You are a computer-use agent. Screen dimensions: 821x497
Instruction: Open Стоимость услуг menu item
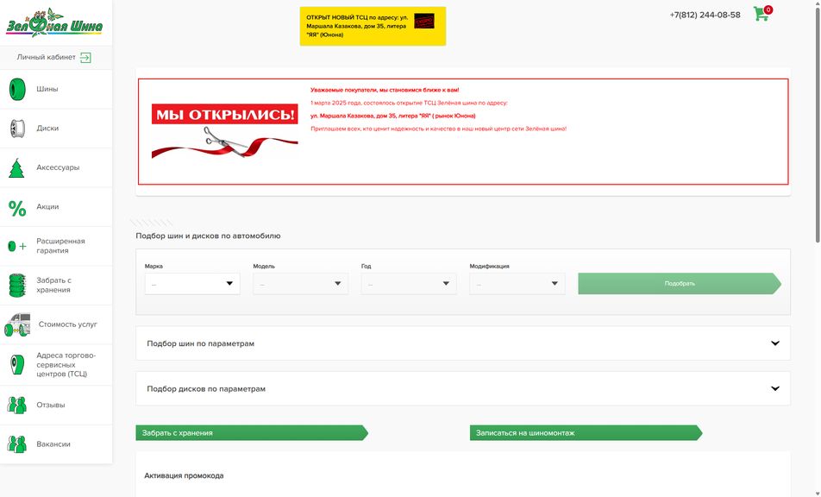click(x=56, y=324)
